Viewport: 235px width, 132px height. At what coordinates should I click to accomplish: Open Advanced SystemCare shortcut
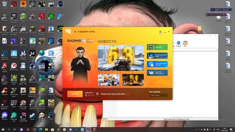4,55
